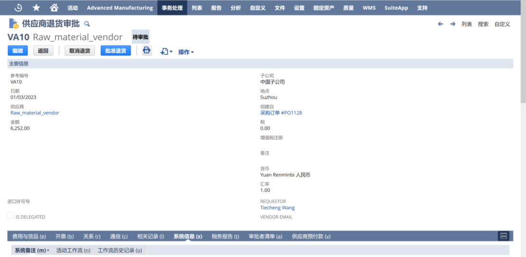Viewport: 526px width, 257px height.
Task: Select the 工作流历史记录 (o) subtab
Action: (120, 250)
